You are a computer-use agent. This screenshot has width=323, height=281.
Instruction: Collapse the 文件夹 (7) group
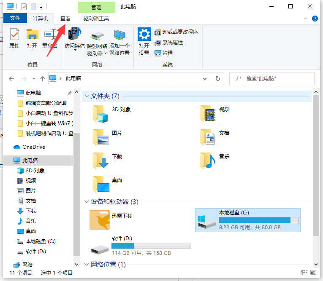pyautogui.click(x=87, y=96)
